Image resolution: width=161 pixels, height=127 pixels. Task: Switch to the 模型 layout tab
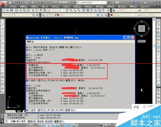[x=19, y=111]
